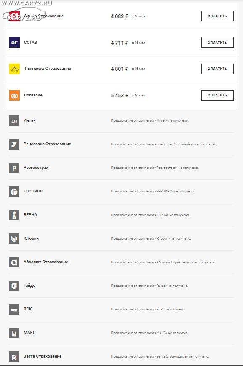243x366 pixels.
Task: Select the Интач gray logo icon
Action: (14, 121)
